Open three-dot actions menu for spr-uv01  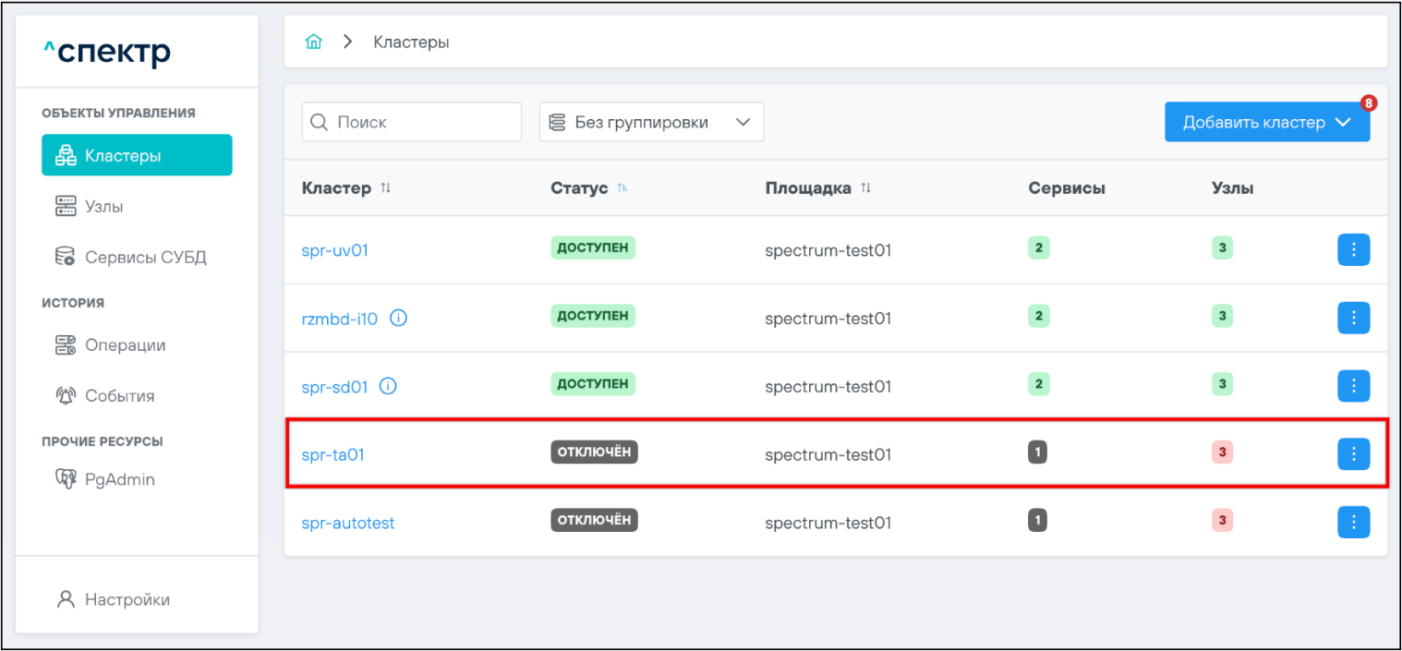click(1353, 249)
